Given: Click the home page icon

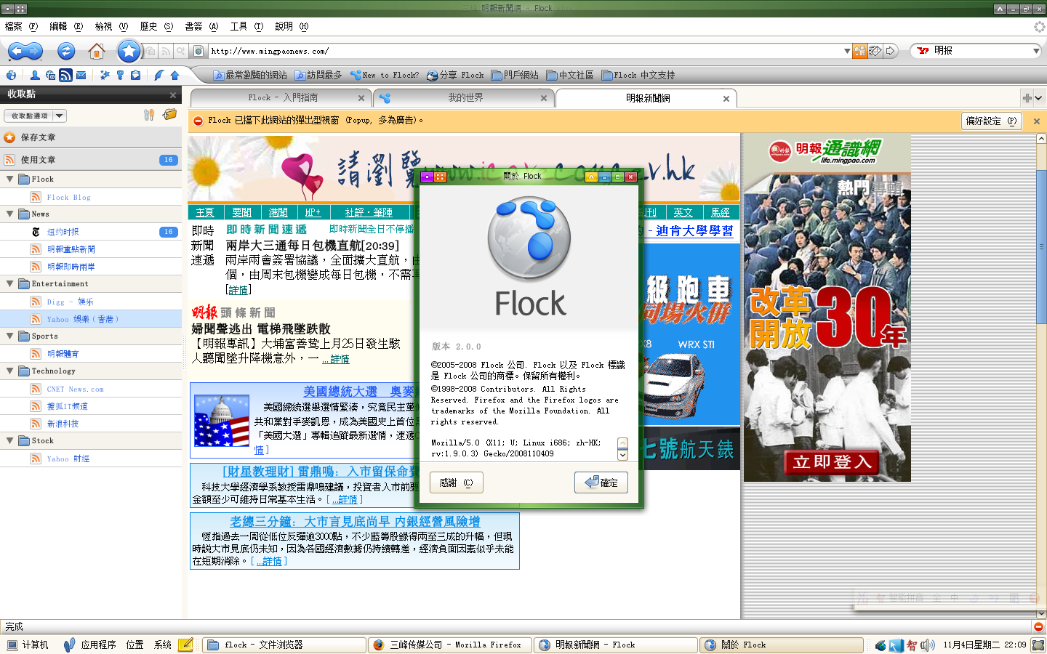Looking at the screenshot, I should 96,51.
